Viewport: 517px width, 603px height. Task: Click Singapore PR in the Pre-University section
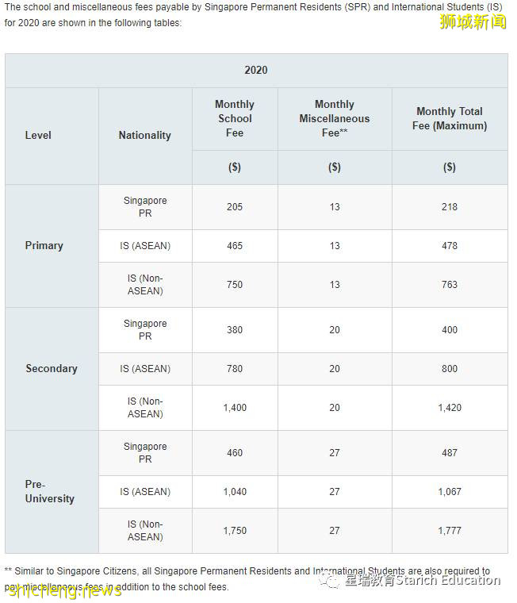(x=145, y=453)
